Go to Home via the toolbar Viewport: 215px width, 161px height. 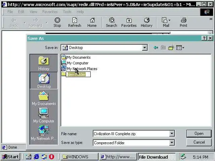(92, 22)
